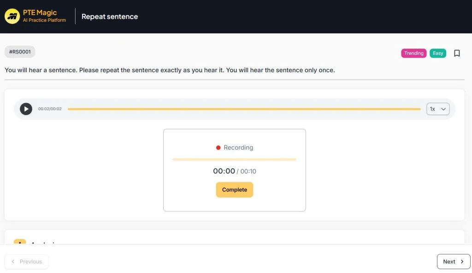Click the 00:00 / 00:10 recording timer
Image resolution: width=472 pixels, height=273 pixels.
234,171
